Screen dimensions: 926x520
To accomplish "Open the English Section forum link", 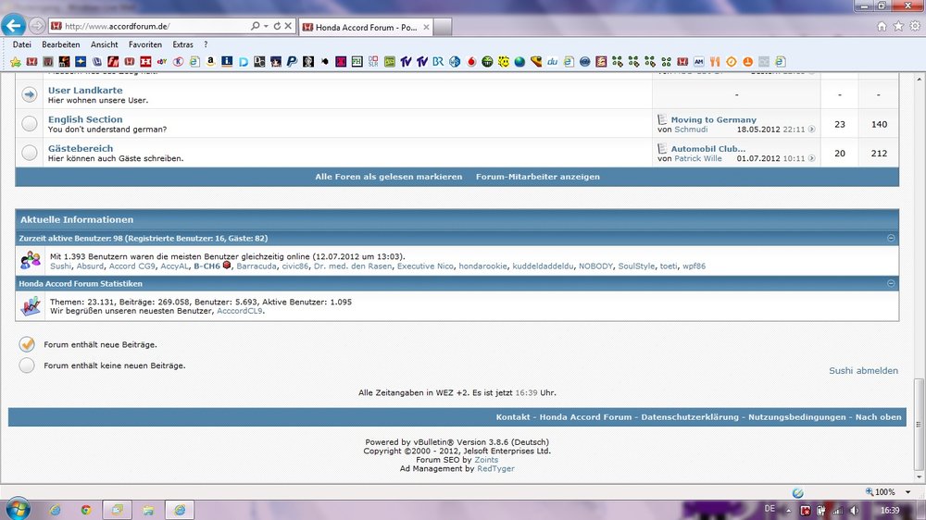I will point(85,119).
